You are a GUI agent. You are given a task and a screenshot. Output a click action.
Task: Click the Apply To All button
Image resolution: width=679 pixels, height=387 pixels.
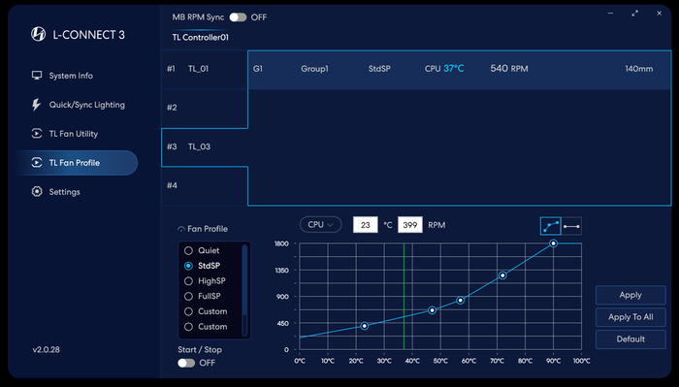click(630, 317)
